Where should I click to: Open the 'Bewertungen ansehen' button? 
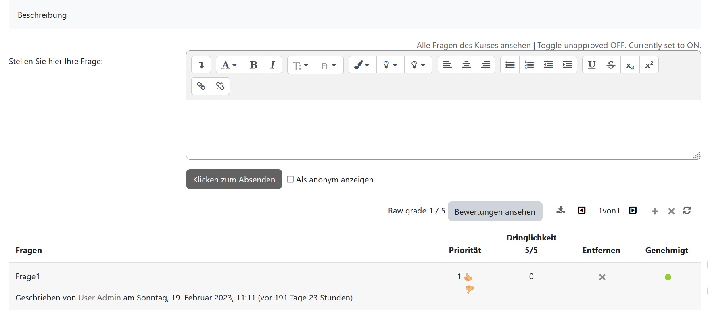pos(495,211)
